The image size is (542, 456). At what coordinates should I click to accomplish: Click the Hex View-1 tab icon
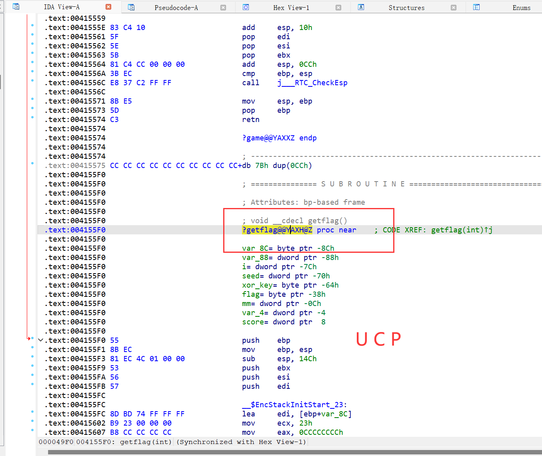tap(246, 7)
